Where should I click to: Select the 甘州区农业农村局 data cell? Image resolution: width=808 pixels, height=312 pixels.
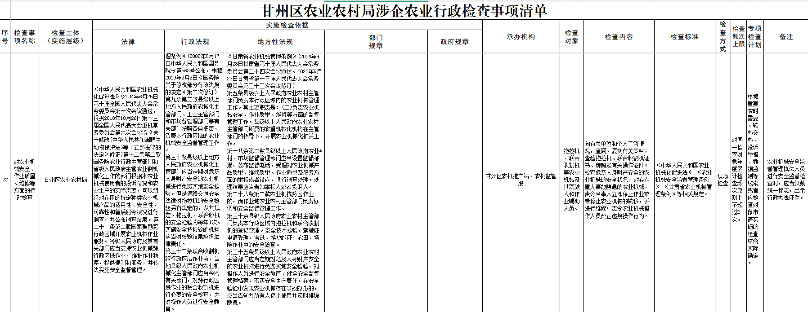(65, 180)
